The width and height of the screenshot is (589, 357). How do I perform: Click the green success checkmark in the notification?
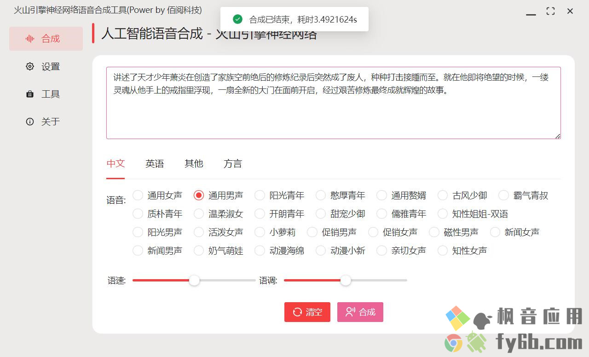pos(237,19)
